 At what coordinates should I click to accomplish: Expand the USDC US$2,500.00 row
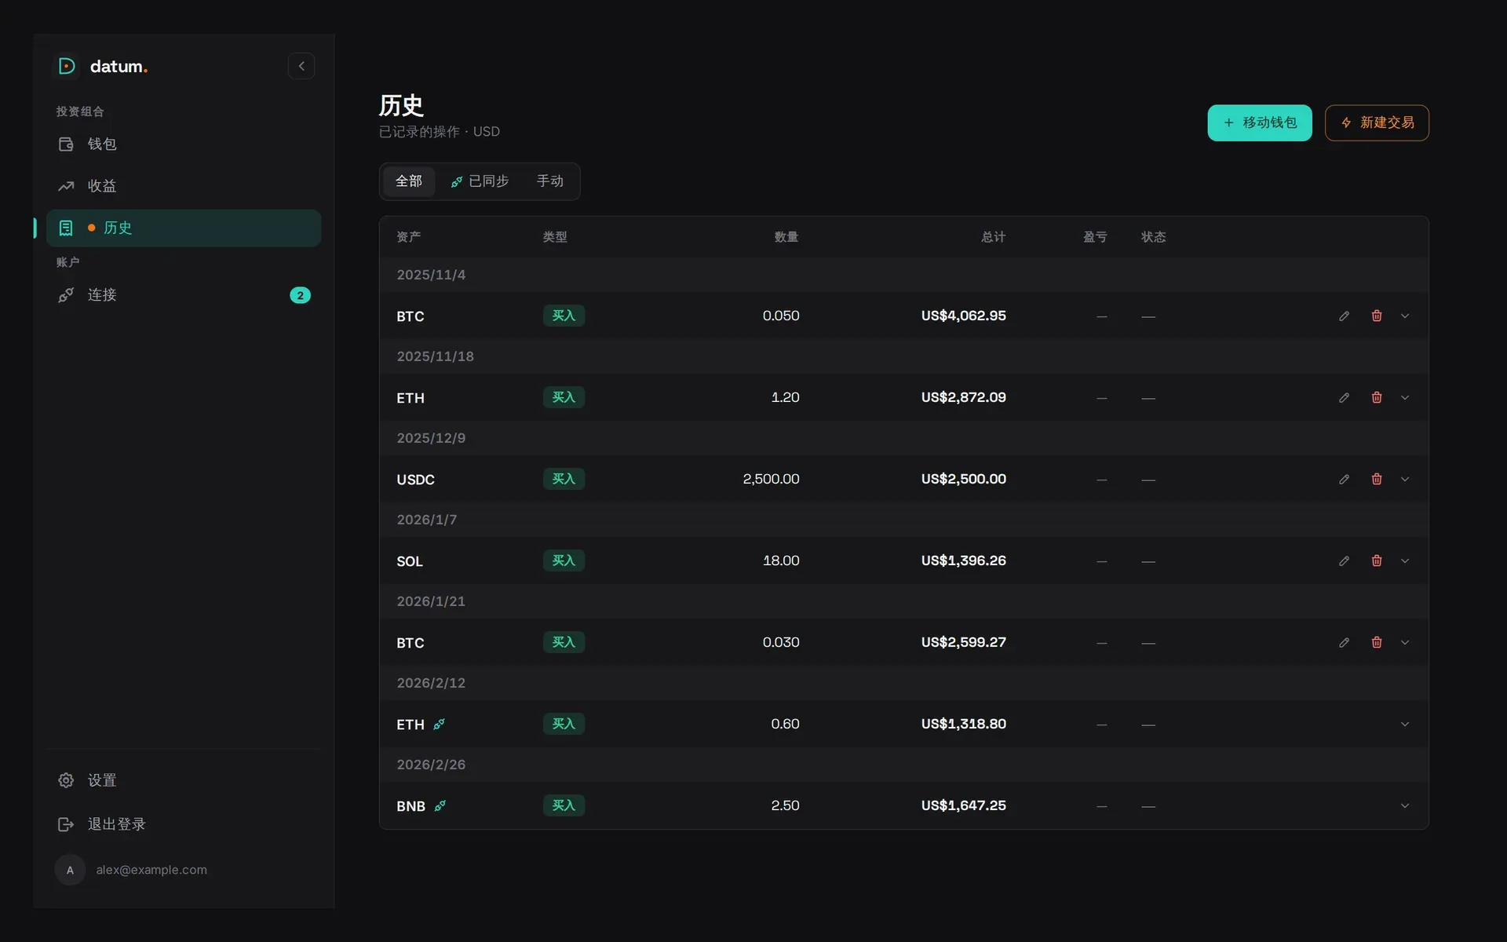pyautogui.click(x=1405, y=479)
